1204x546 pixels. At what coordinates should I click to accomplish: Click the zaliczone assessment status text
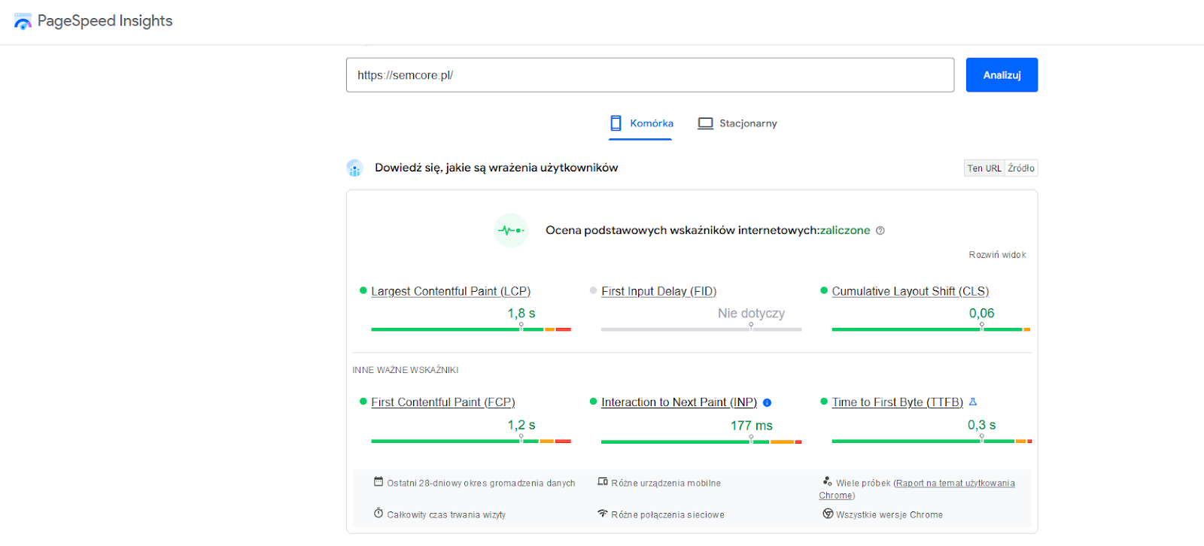(x=845, y=230)
